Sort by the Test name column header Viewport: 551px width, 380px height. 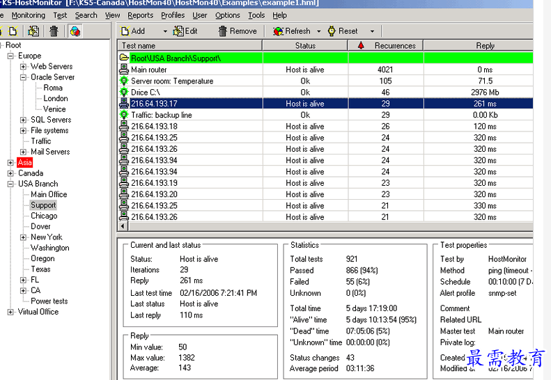(x=190, y=46)
